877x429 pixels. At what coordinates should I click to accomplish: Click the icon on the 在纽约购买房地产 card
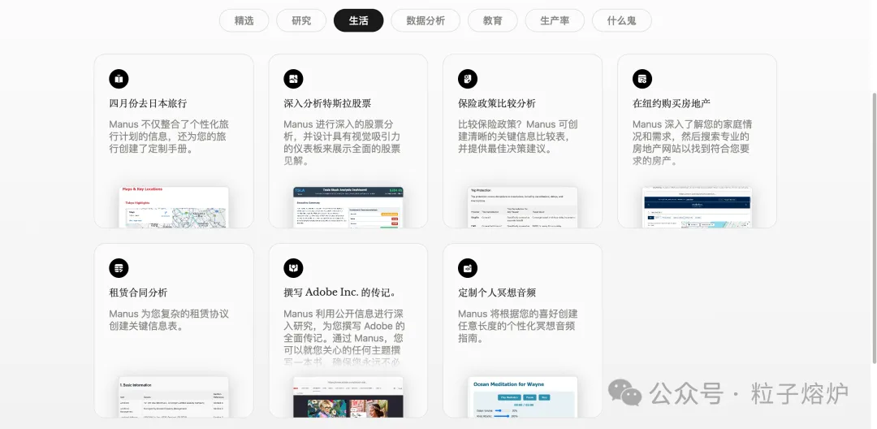pyautogui.click(x=642, y=79)
